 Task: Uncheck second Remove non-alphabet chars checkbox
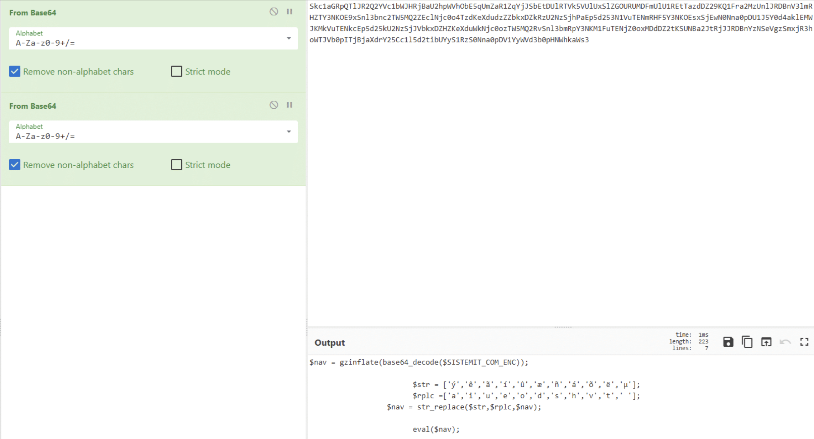click(15, 165)
